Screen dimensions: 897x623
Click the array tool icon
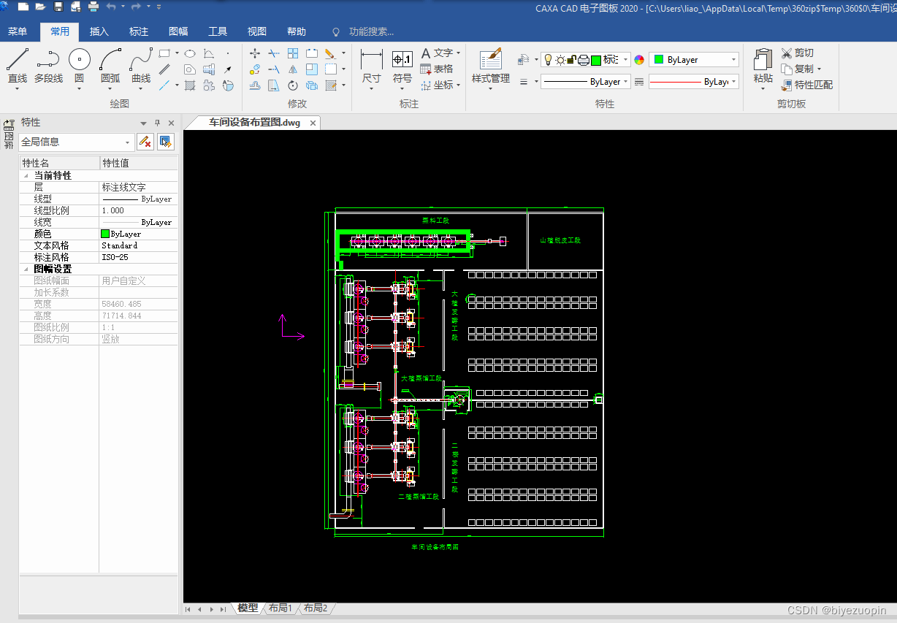[293, 53]
